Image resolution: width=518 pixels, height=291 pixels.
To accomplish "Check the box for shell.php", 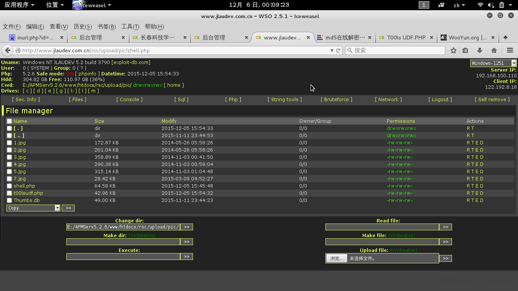I will (x=9, y=186).
